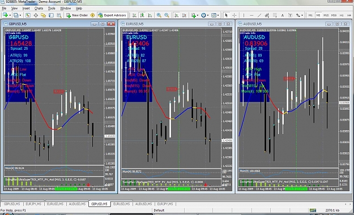This screenshot has width=354, height=215.
Task: Switch timeframe to H1
Action: coord(342,15)
